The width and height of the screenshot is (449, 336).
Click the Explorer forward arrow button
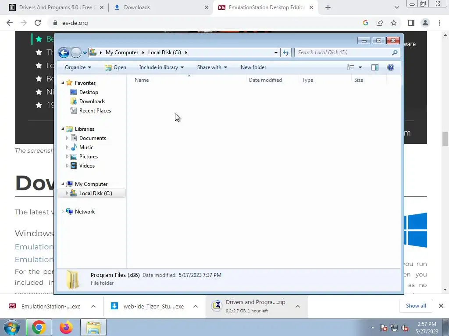coord(76,52)
